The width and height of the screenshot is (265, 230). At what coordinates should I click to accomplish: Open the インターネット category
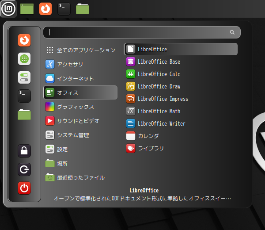(x=80, y=79)
